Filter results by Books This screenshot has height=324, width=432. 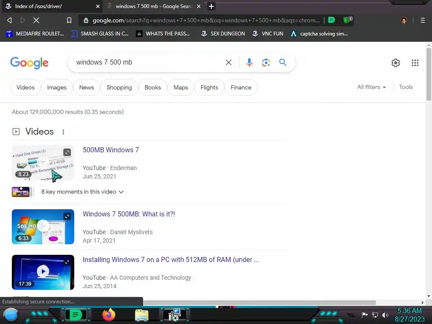pyautogui.click(x=153, y=87)
